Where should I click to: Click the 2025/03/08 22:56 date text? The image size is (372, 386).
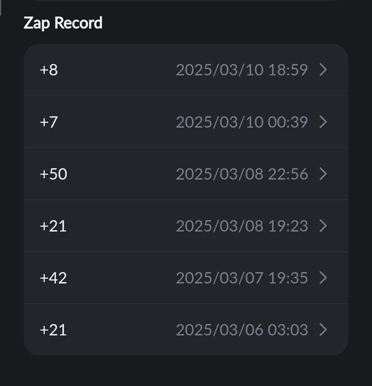tap(242, 174)
